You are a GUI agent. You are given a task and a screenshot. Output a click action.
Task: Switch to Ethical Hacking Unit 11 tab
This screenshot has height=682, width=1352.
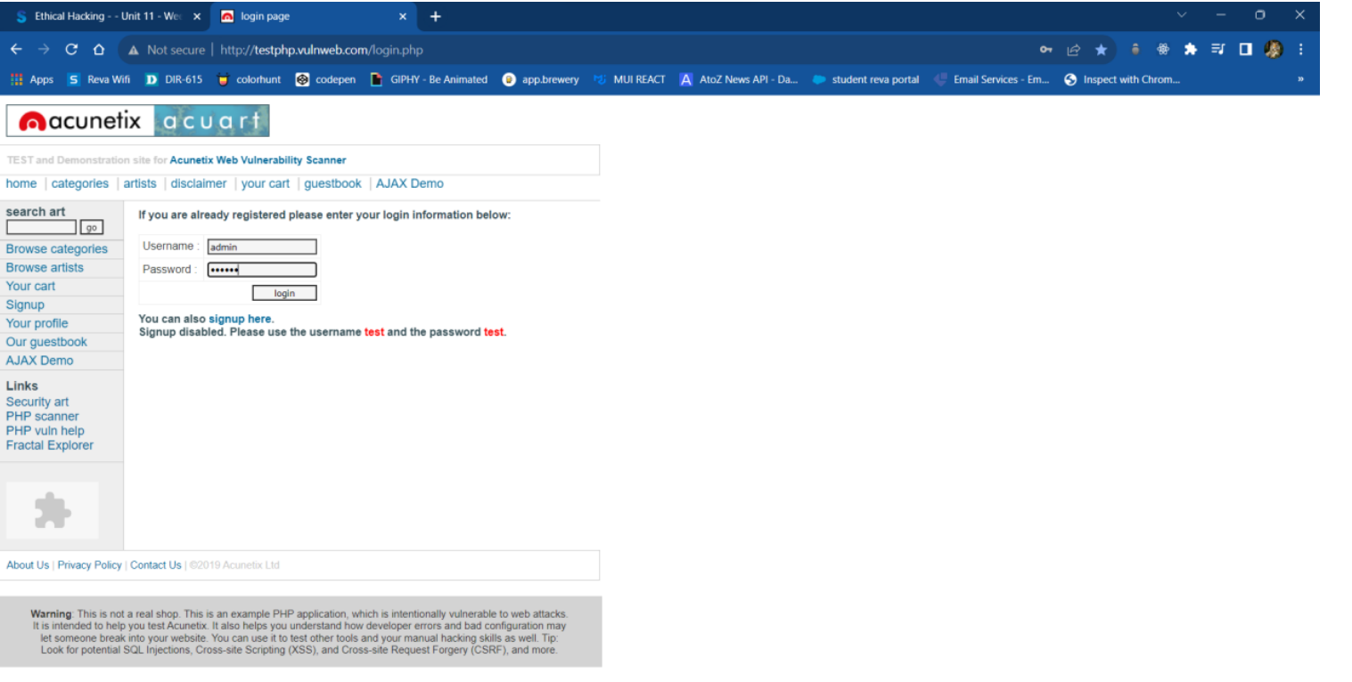pos(107,16)
